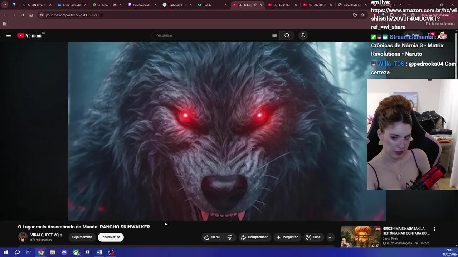This screenshot has width=458, height=257.
Task: Start voice search with the microphone icon
Action: pos(303,35)
